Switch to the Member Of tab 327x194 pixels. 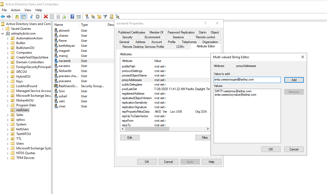pos(156,32)
